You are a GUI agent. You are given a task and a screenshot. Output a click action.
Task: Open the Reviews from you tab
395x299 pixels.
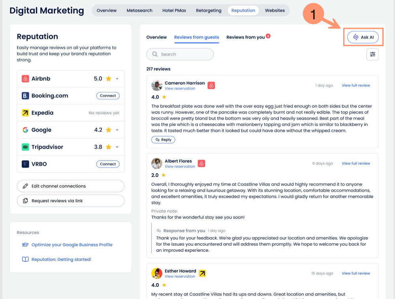click(245, 37)
